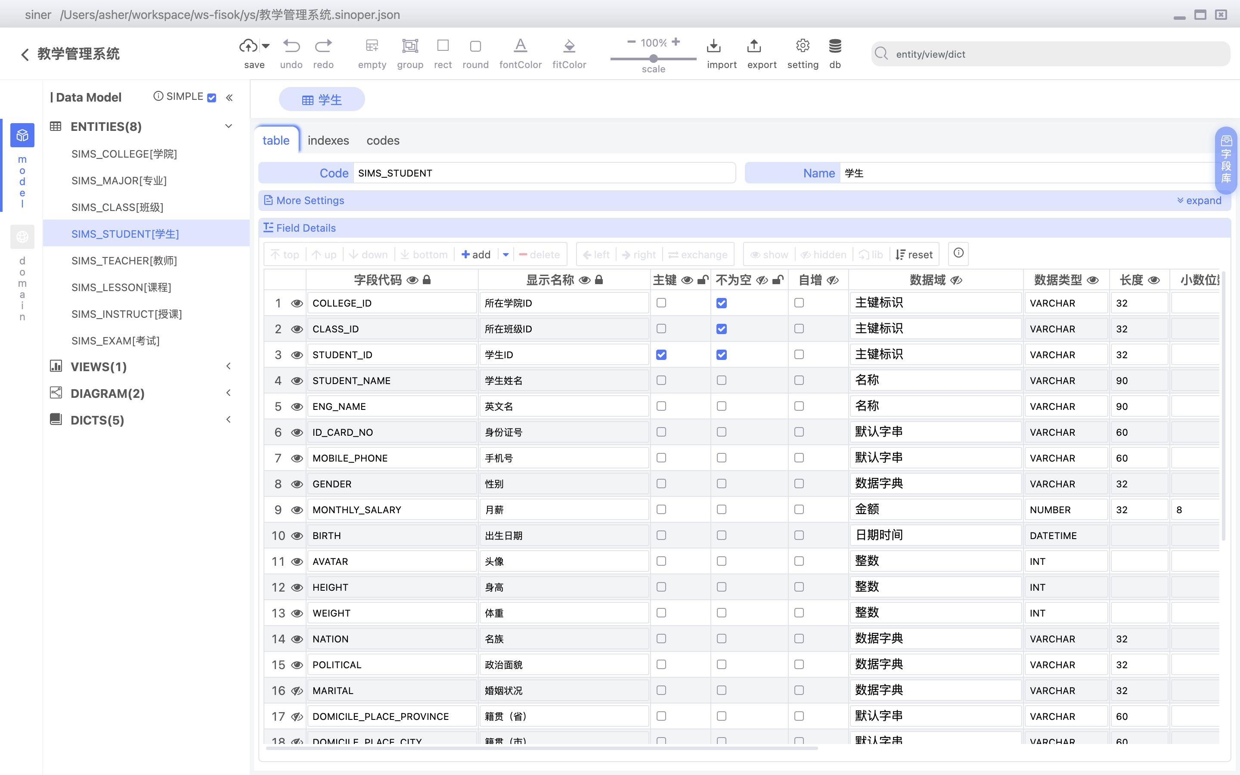Toggle the SIMPLE mode checkbox
1240x775 pixels.
coord(212,97)
